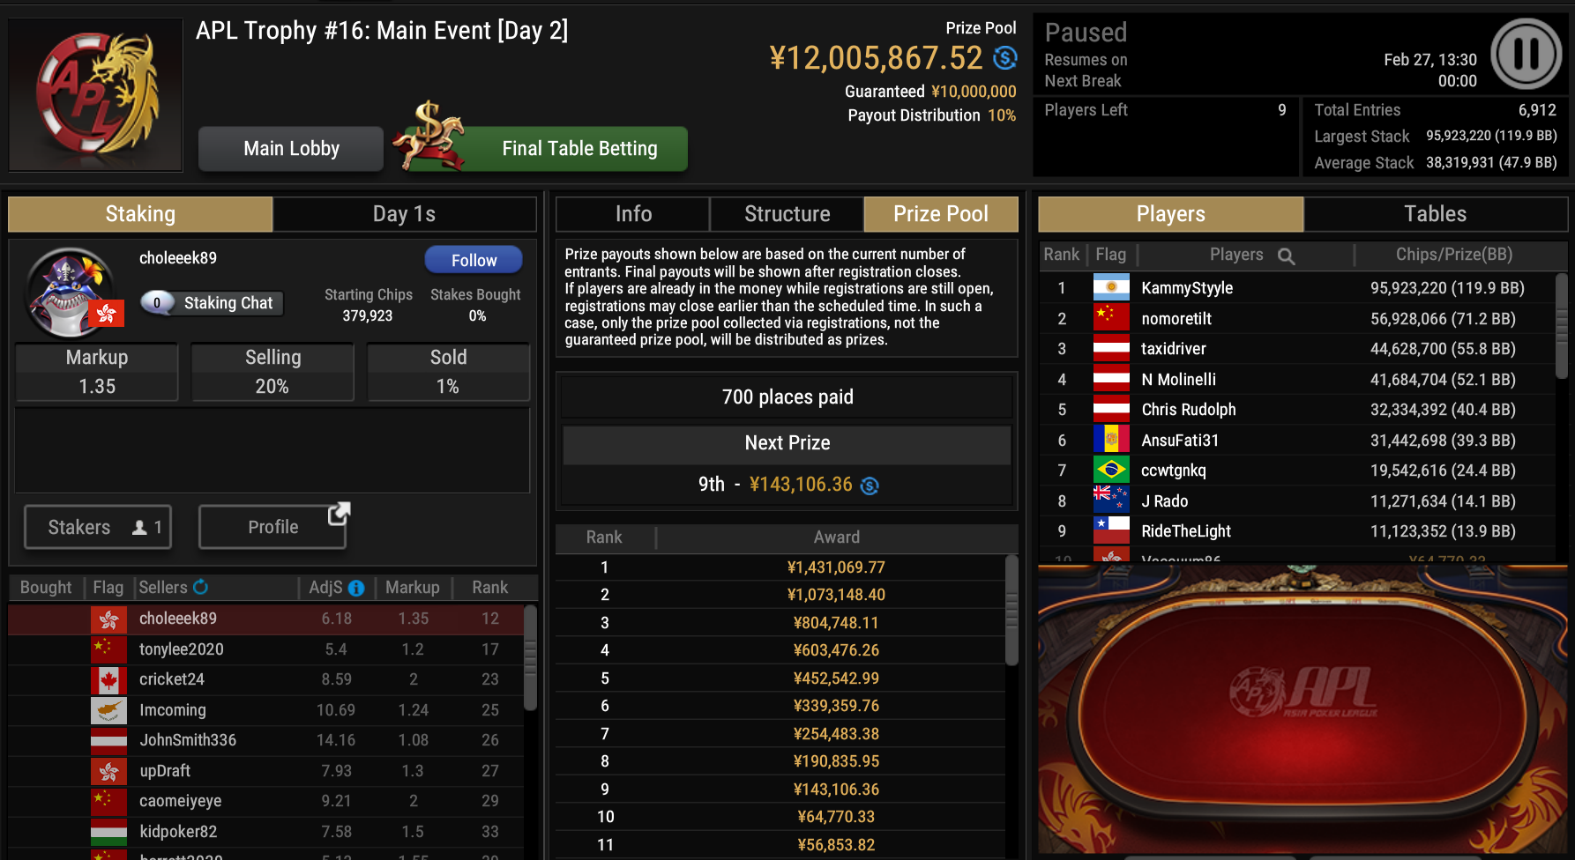Switch to the Day 1s tab
The image size is (1575, 860).
[x=404, y=214]
